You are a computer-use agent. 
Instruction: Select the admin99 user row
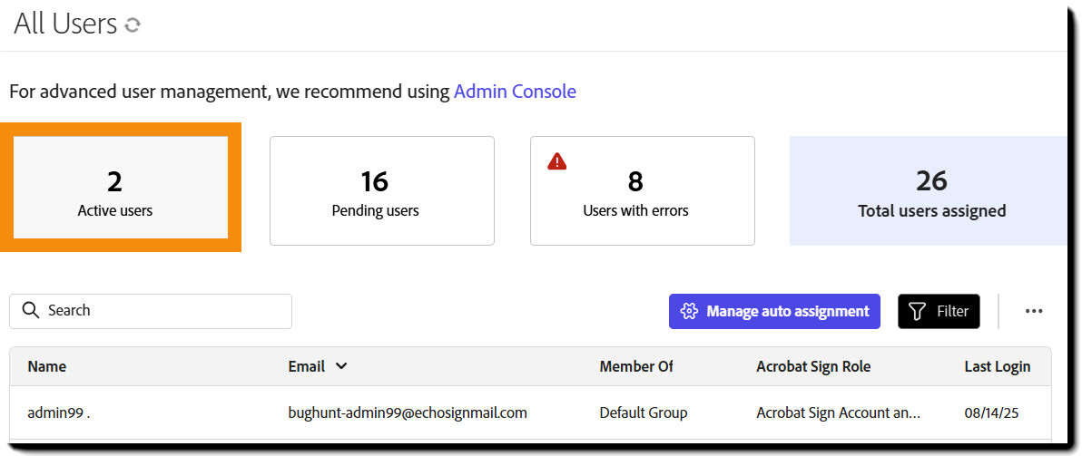tap(526, 412)
